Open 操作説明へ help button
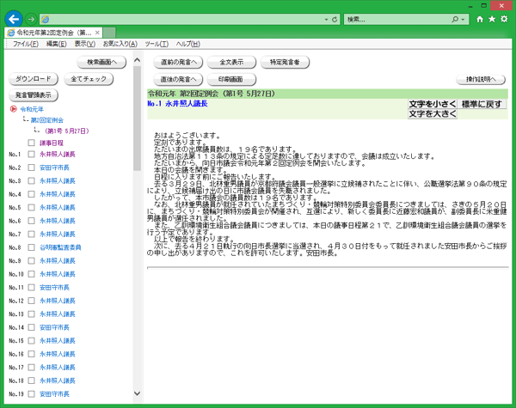Viewport: 516px width, 408px height. coord(481,79)
